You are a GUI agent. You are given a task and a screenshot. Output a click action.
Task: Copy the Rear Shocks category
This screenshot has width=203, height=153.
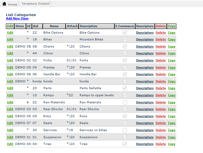[x=171, y=109]
